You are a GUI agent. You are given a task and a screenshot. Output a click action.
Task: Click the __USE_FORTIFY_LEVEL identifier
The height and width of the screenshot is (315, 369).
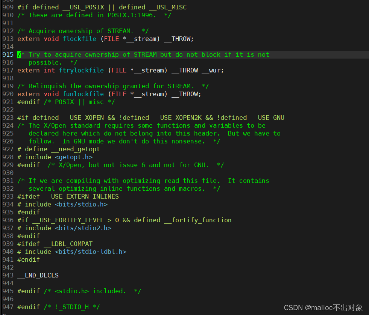[x=68, y=220]
